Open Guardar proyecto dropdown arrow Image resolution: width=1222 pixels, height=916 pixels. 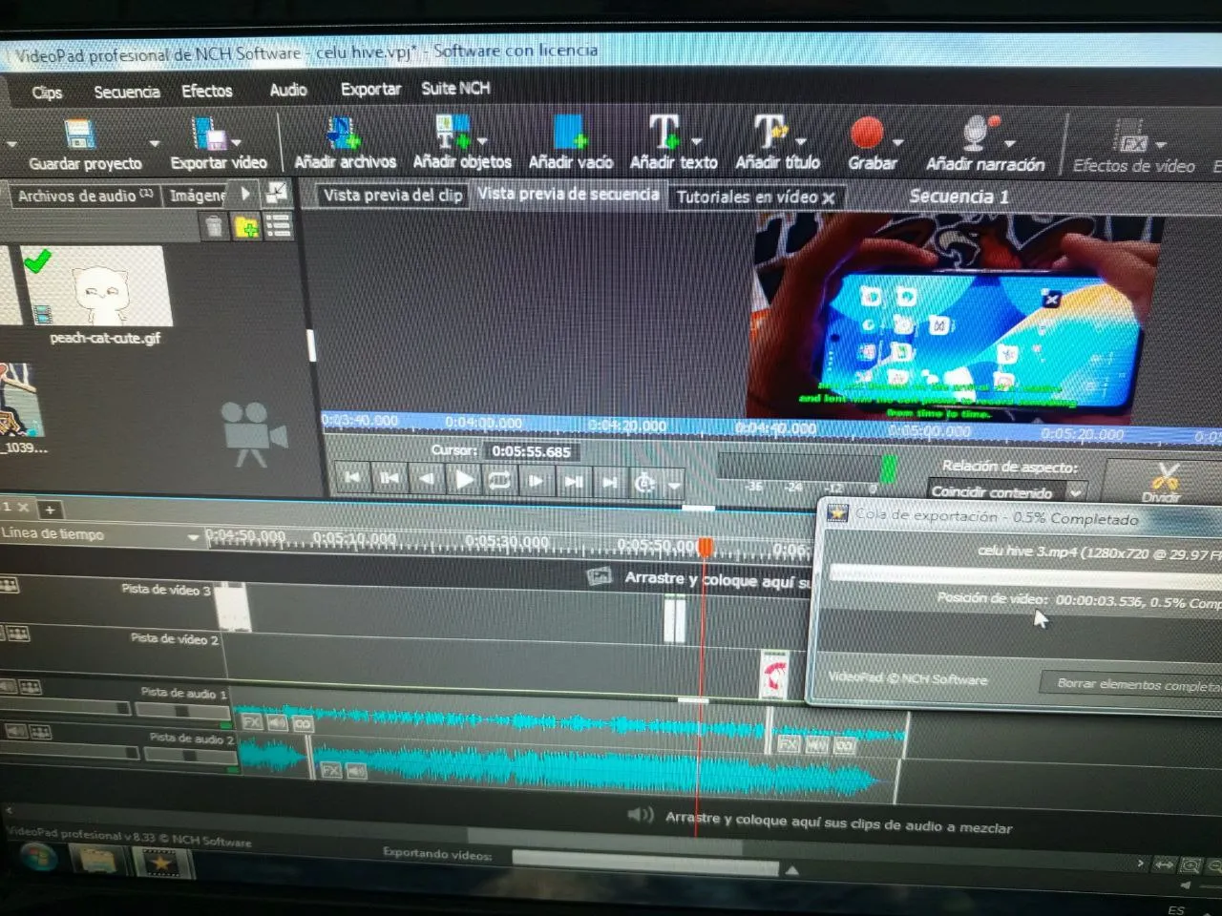point(153,143)
